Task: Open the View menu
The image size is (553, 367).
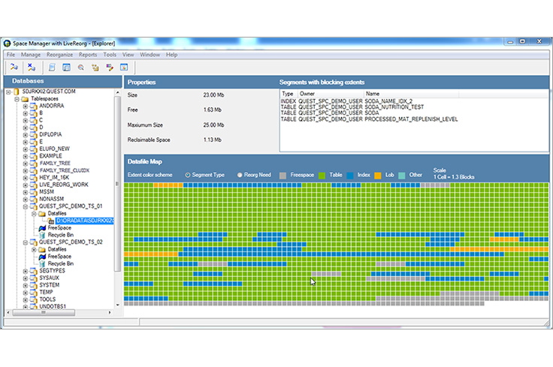Action: [128, 55]
